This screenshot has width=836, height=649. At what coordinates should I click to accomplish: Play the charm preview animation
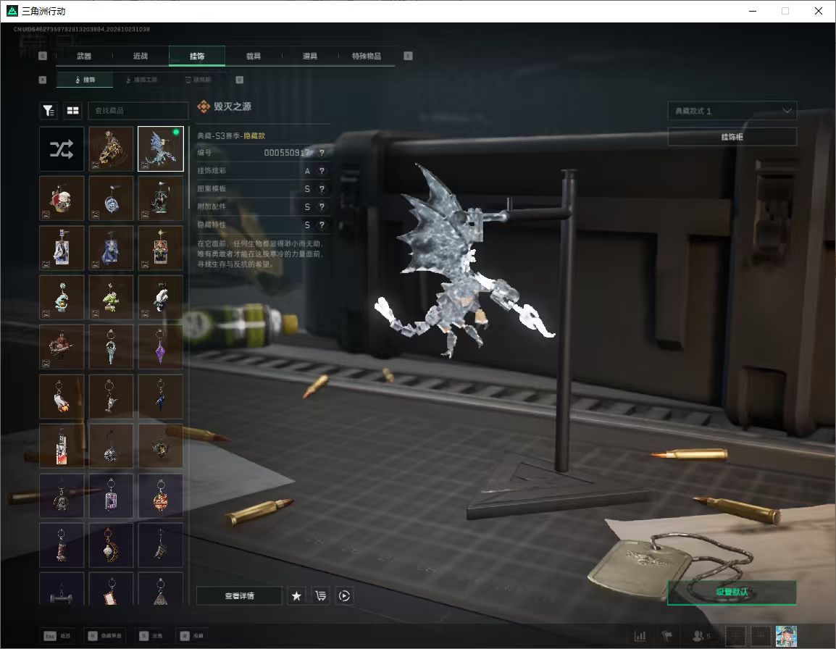(344, 595)
